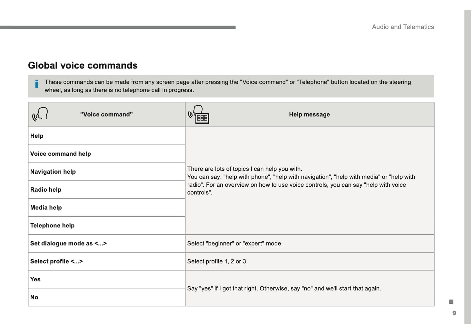Select the 'Navigation help' row
The height and width of the screenshot is (334, 471).
click(107, 172)
